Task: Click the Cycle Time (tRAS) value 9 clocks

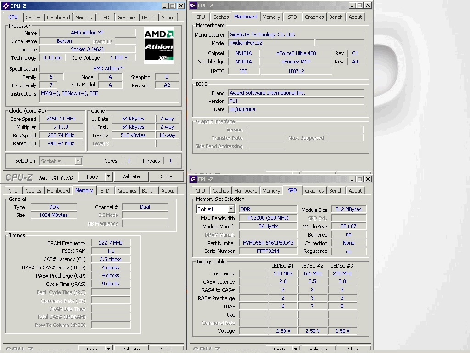Action: 111,284
